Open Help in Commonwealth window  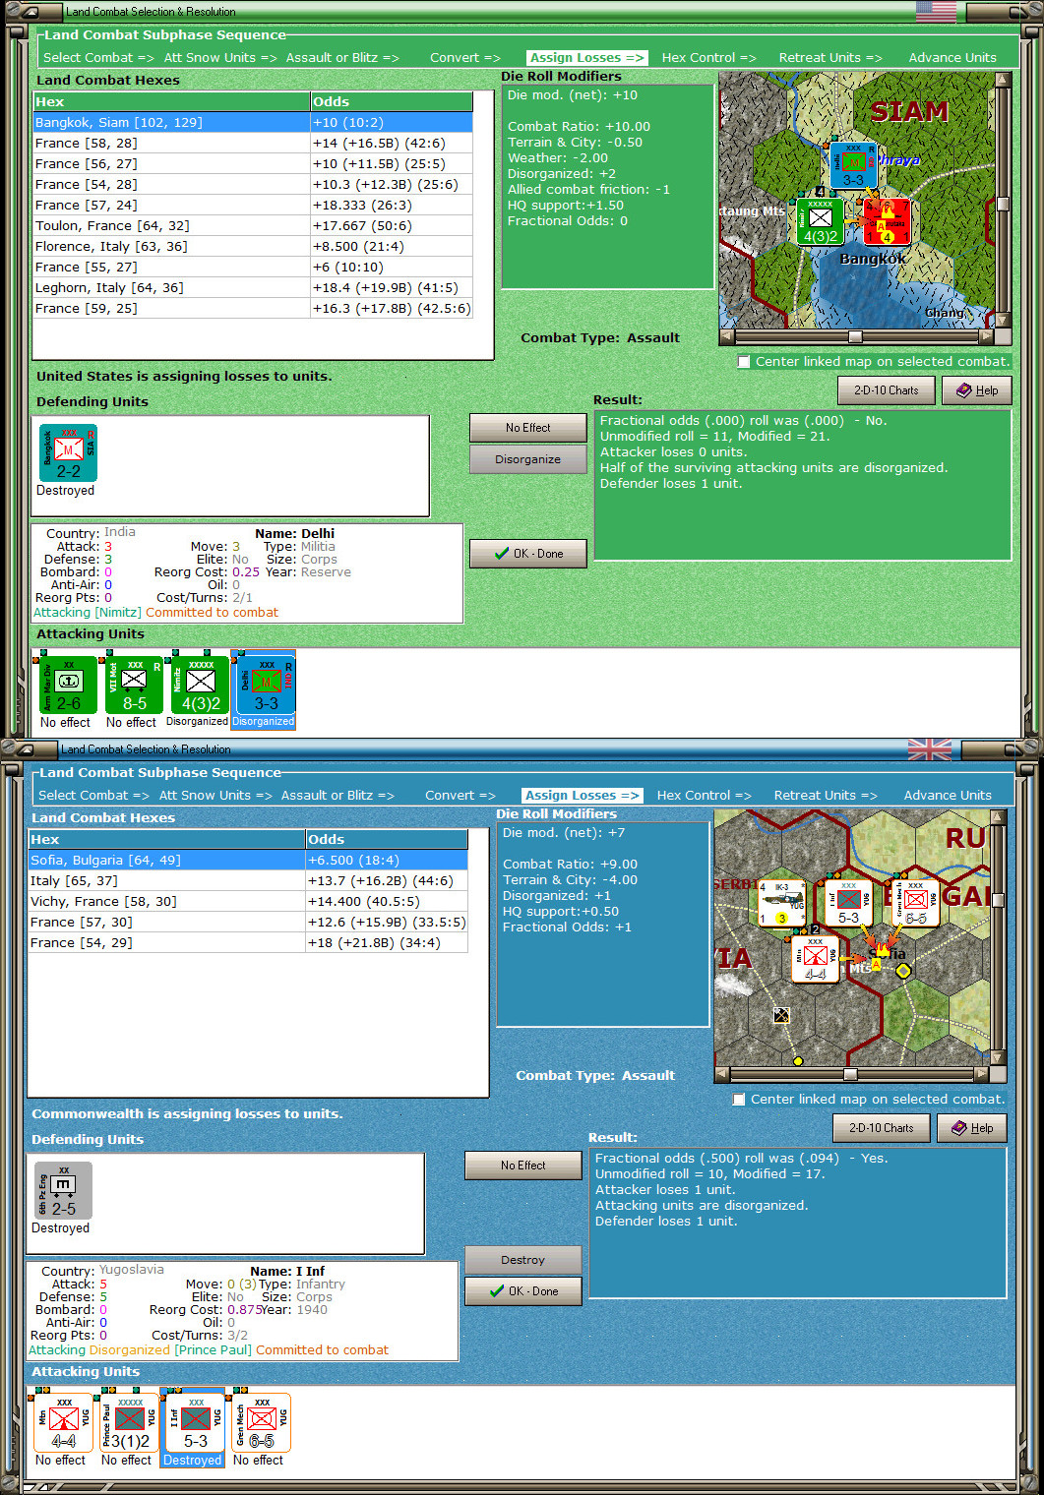coord(971,1128)
